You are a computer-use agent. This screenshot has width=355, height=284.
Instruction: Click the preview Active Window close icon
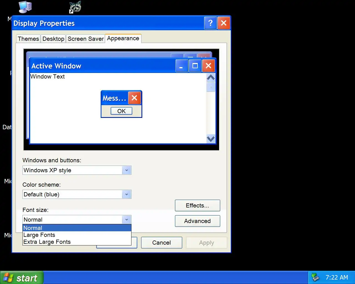(x=208, y=66)
